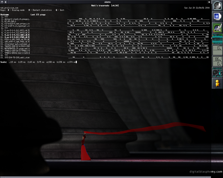Screen dimensions: 223x178
Task: Select hop 12 188.ATM7-0.GW4.PAO1.ALTE
Action: pyautogui.click(x=15, y=42)
